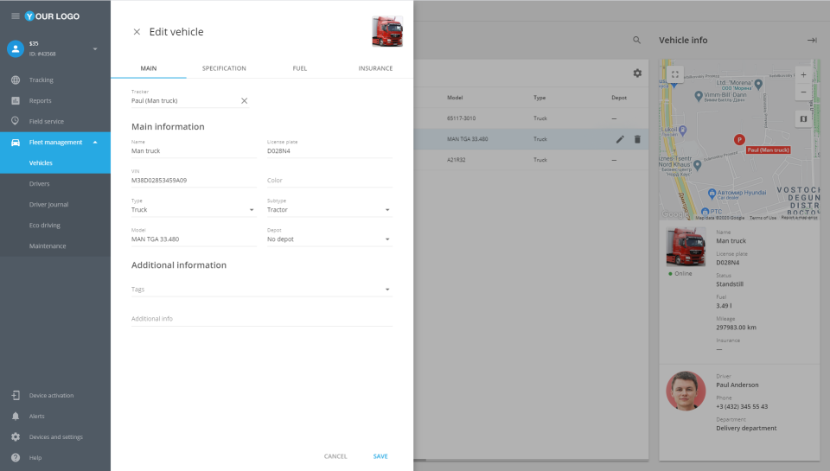Click the Model column header
830x471 pixels.
click(455, 98)
